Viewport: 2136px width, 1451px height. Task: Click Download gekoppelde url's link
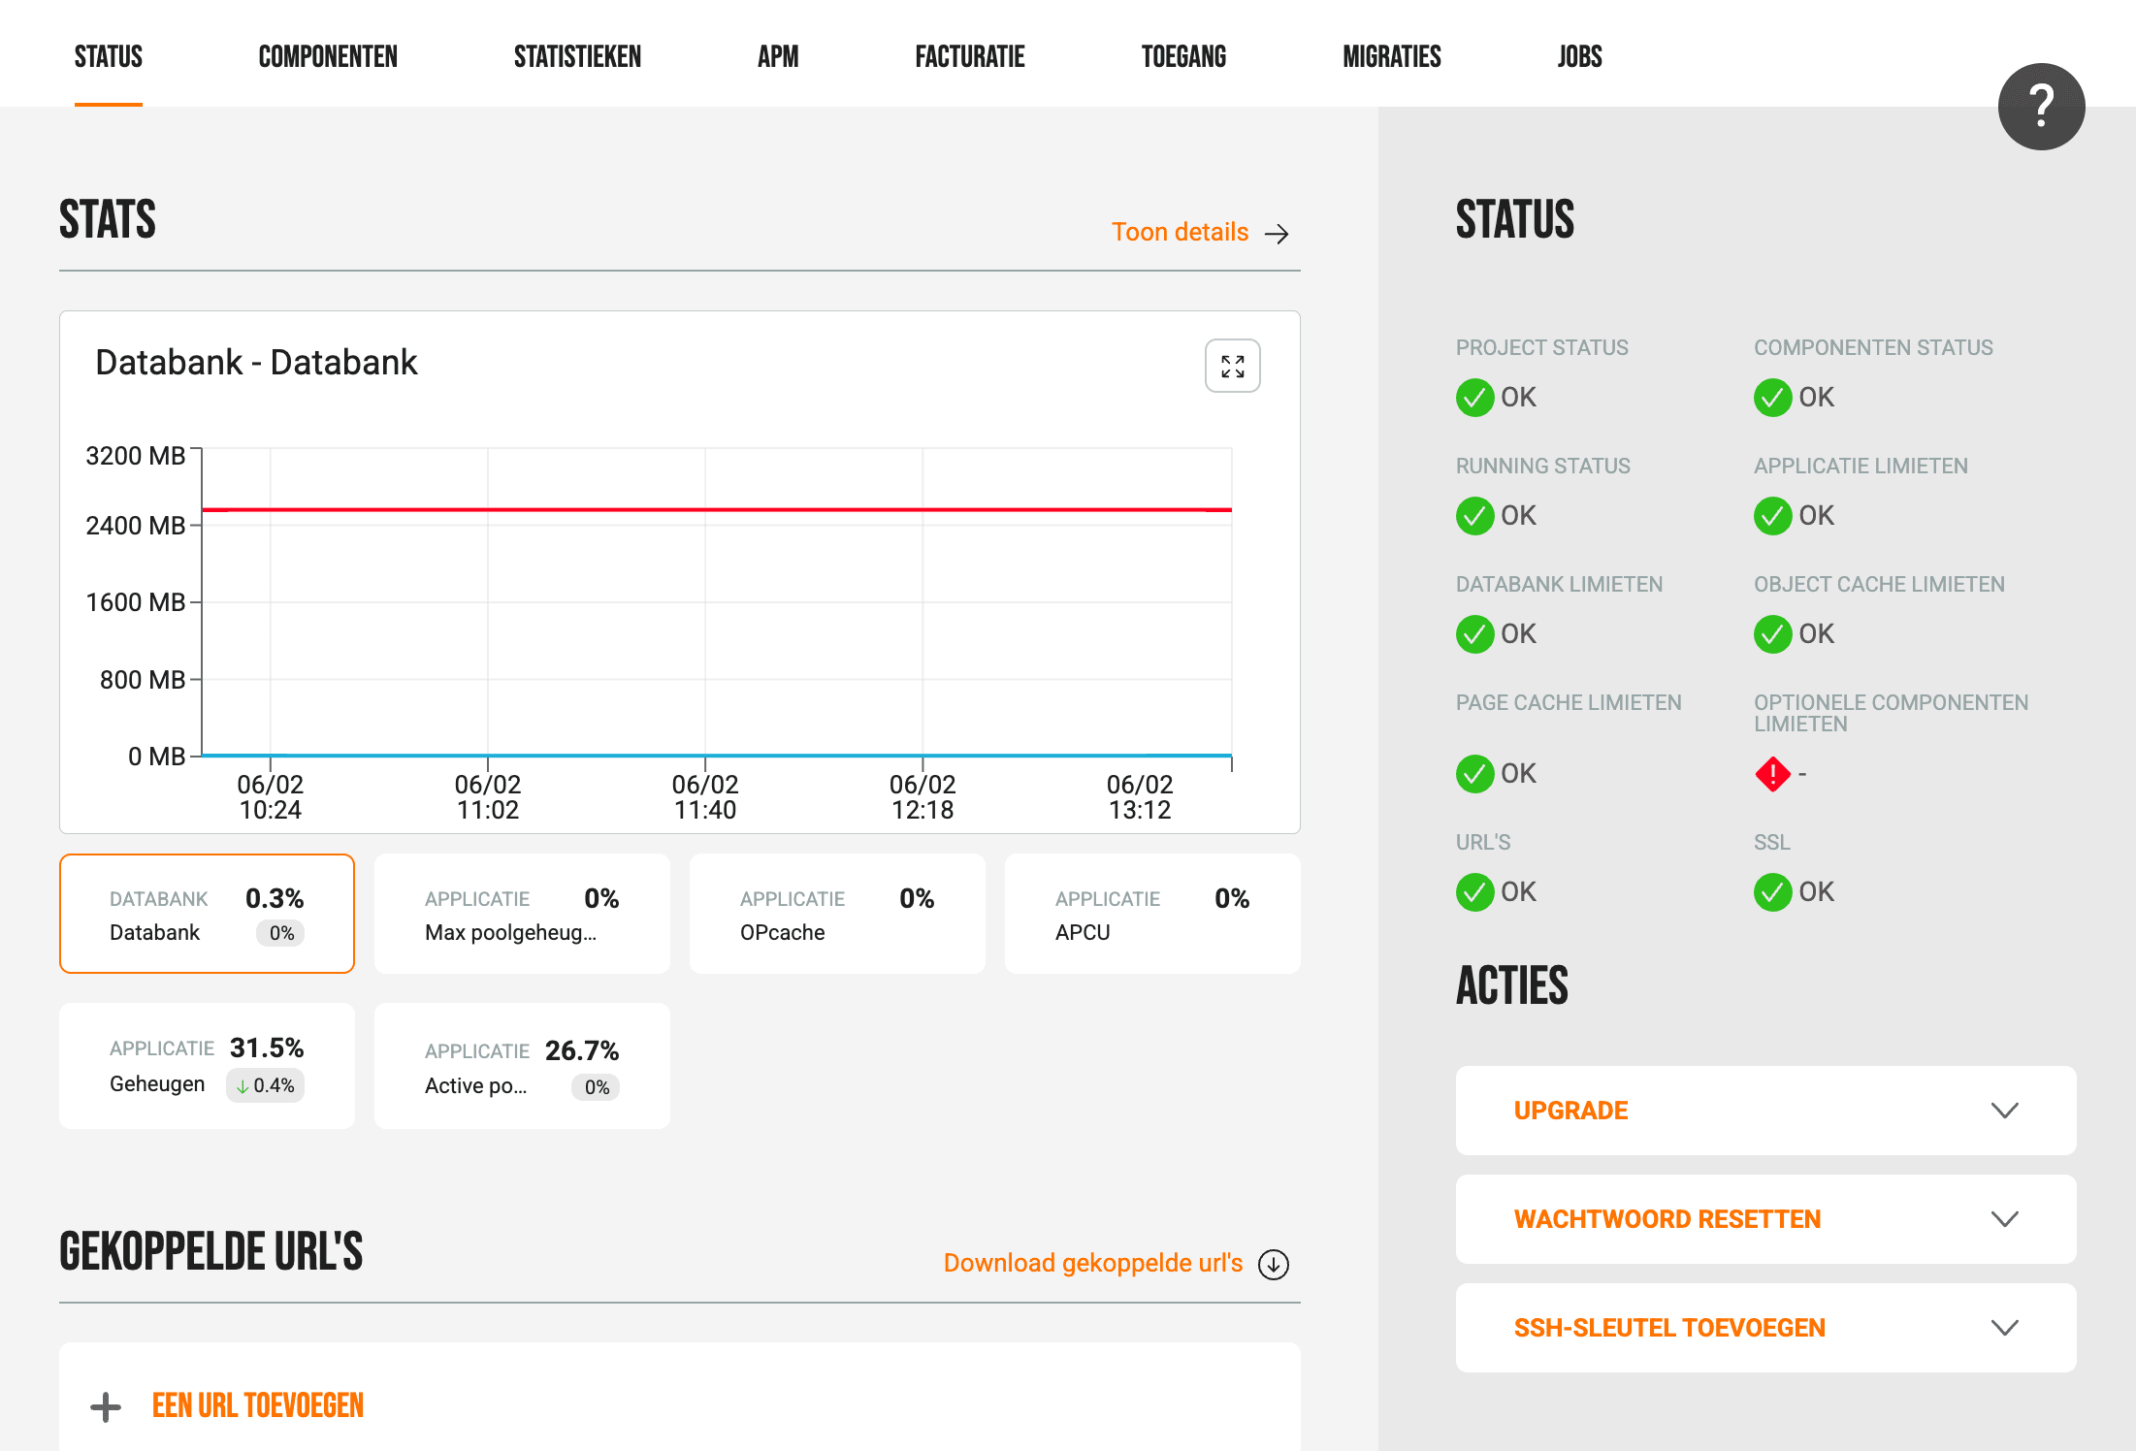point(1093,1263)
